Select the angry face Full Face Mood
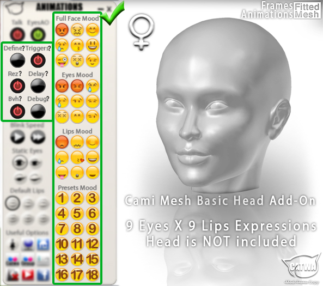This screenshot has height=286, width=323. 62,30
